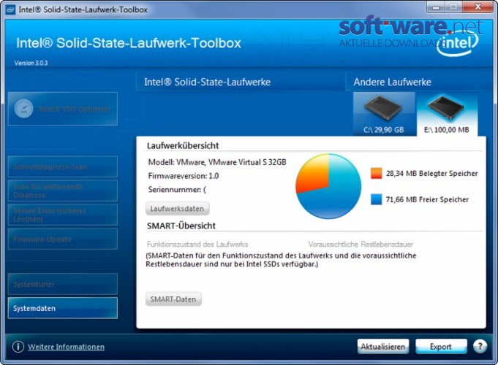Open Secure Erase (sicheres Löschen)
Screen dimensions: 498x365
(x=63, y=215)
